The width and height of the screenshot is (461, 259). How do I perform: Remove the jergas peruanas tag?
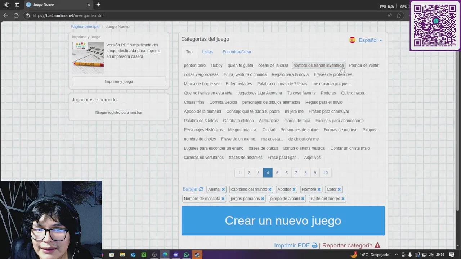click(x=263, y=199)
